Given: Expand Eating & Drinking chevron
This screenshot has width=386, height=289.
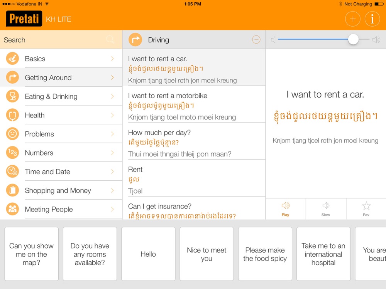Looking at the screenshot, I should pos(112,96).
